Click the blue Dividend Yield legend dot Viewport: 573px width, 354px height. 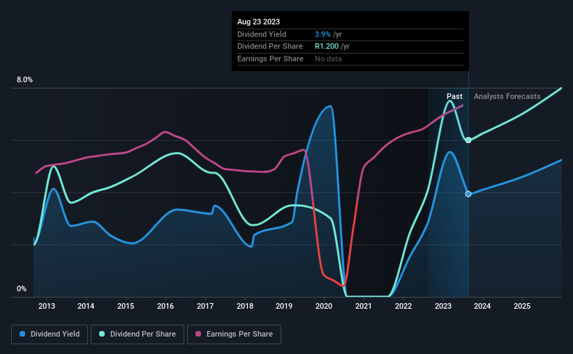click(x=22, y=334)
